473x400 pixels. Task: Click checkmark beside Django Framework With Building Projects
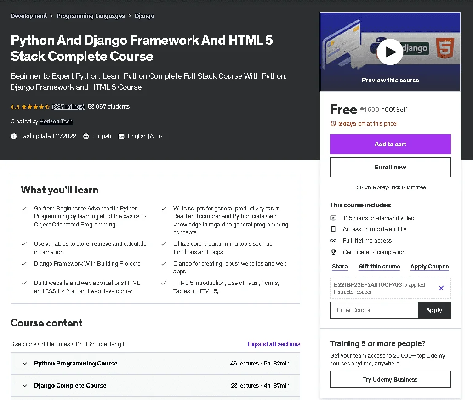24,264
